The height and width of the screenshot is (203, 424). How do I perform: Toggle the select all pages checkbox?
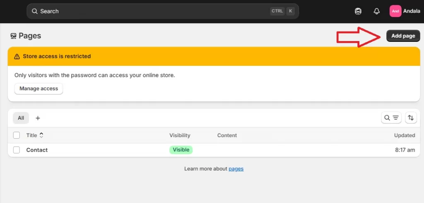coord(17,135)
